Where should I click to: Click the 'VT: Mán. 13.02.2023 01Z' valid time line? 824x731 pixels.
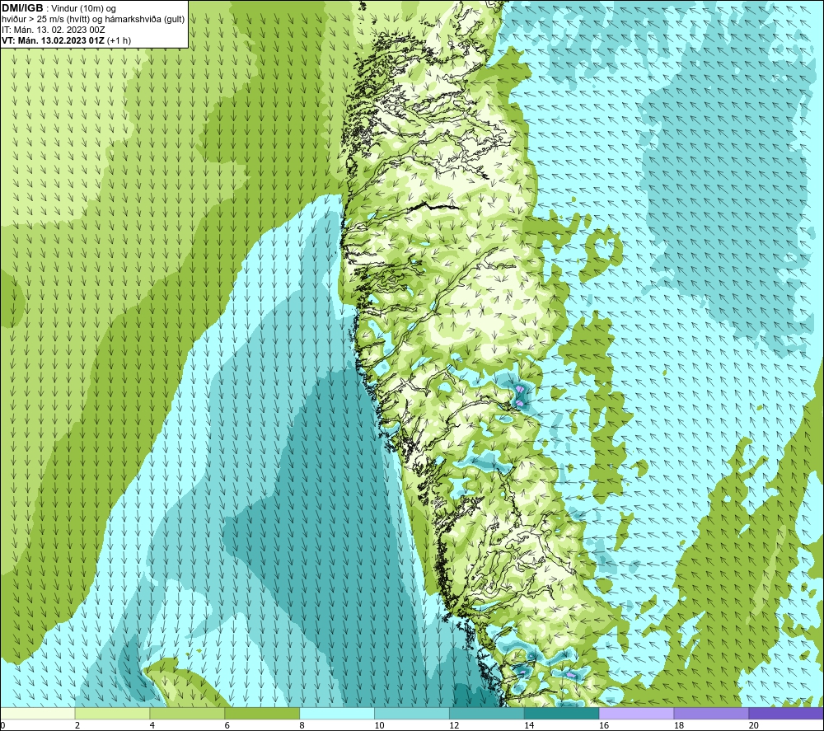(x=53, y=40)
